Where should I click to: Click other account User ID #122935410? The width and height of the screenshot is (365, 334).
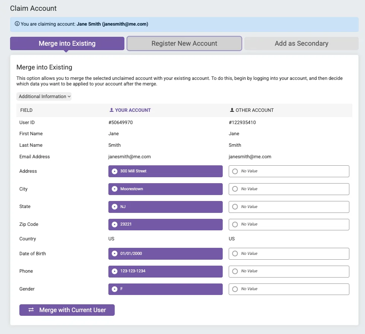point(242,122)
